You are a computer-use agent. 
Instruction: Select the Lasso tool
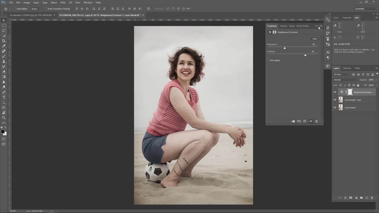point(4,30)
